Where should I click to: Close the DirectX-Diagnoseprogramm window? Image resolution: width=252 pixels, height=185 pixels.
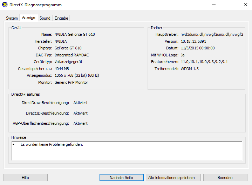click(245, 5)
